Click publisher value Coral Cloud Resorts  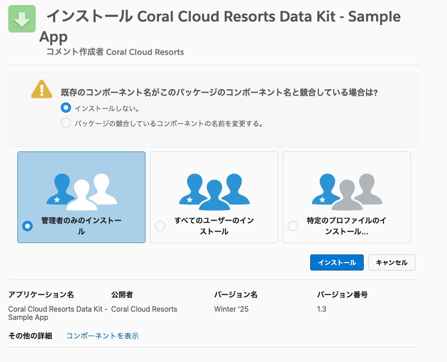point(144,309)
